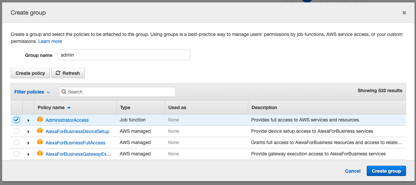Click the AdministratorAccess policy cube icon

(x=40, y=119)
